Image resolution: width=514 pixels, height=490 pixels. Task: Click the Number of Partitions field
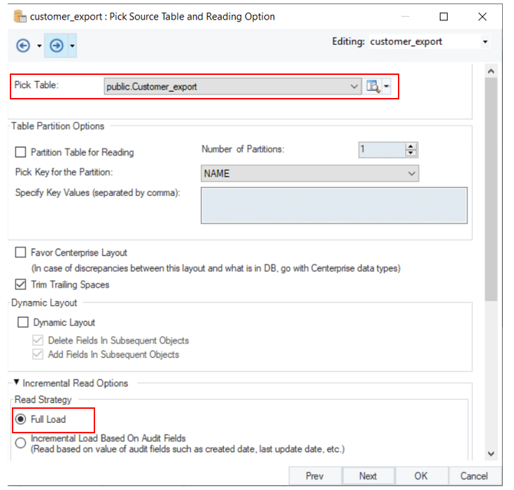tap(382, 150)
